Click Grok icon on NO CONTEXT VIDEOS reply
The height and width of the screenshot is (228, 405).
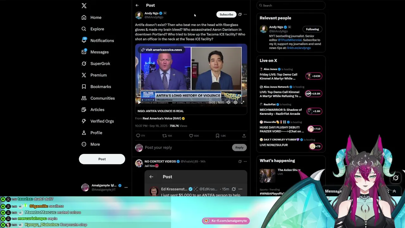240,161
